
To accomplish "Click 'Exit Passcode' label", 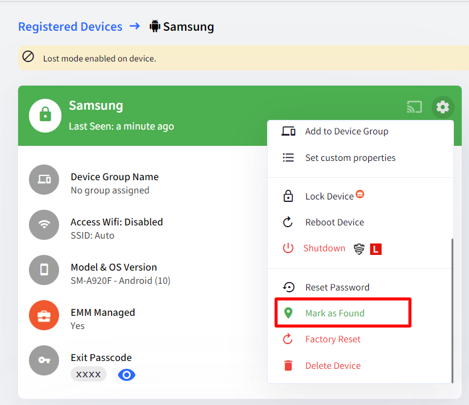I will [101, 357].
